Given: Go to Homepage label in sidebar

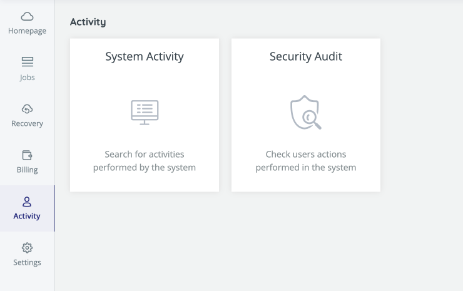Looking at the screenshot, I should coord(27,31).
